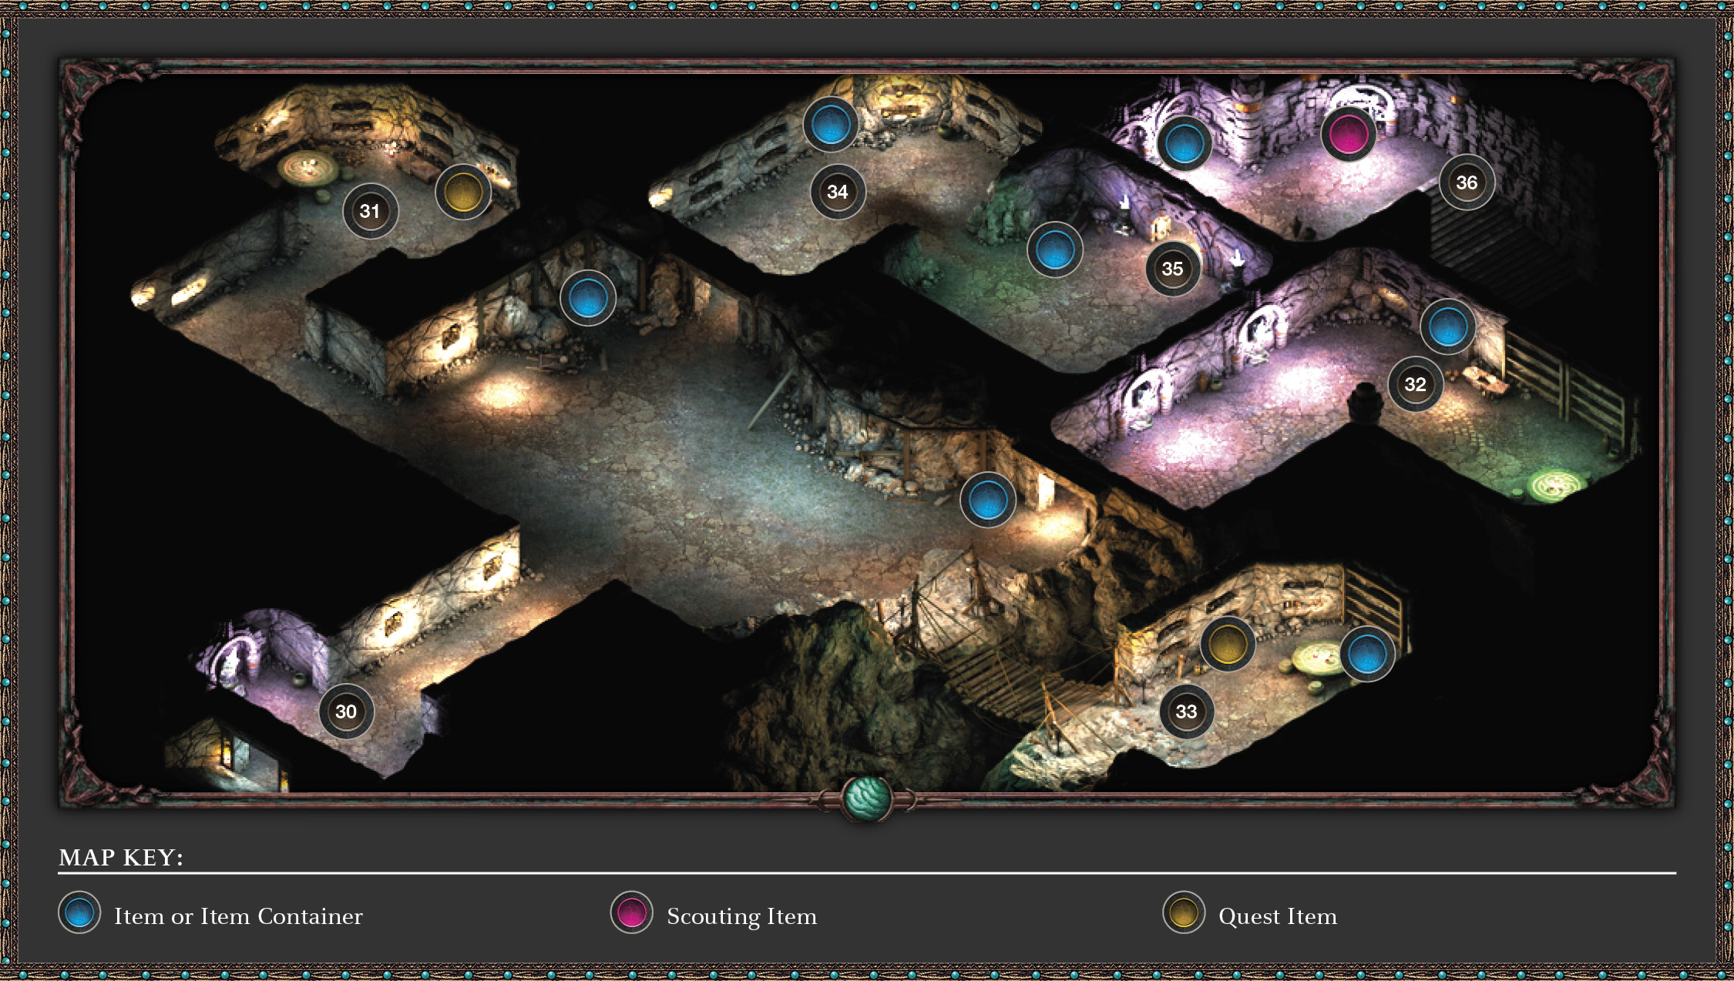Click the "MAP KEY:" heading
This screenshot has width=1734, height=981.
click(121, 857)
